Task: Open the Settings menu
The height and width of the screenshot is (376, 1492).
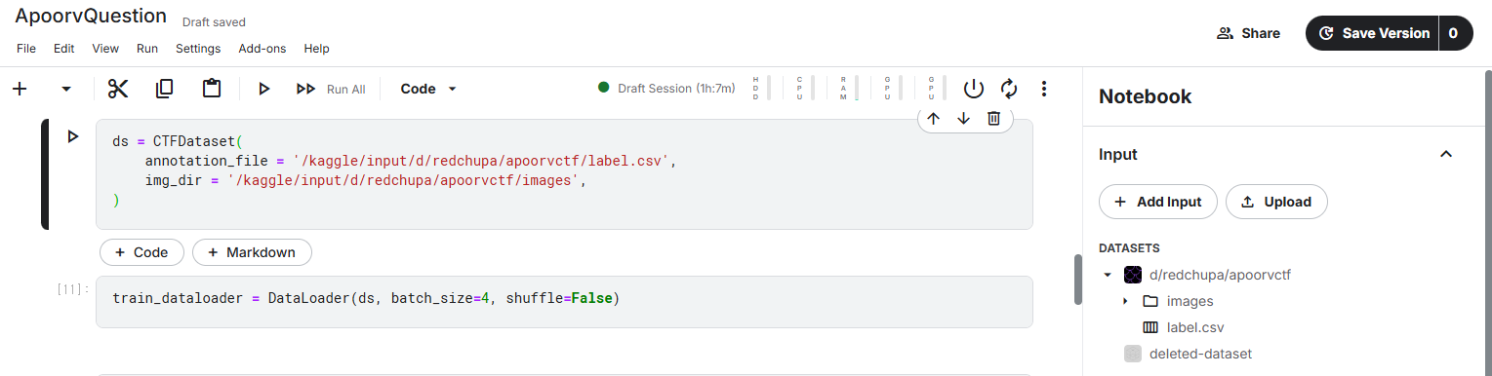Action: (x=198, y=49)
